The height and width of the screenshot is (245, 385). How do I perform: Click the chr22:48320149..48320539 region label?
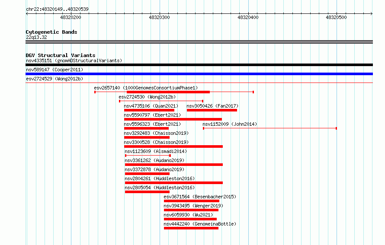[x=57, y=10]
